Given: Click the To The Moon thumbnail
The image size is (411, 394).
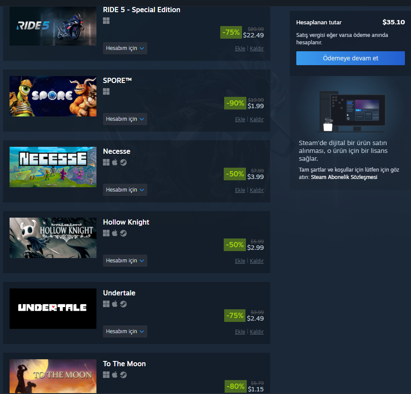Looking at the screenshot, I should tap(53, 376).
